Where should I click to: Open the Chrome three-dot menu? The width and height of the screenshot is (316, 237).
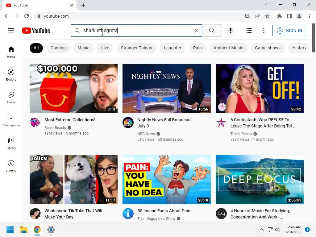pos(309,16)
